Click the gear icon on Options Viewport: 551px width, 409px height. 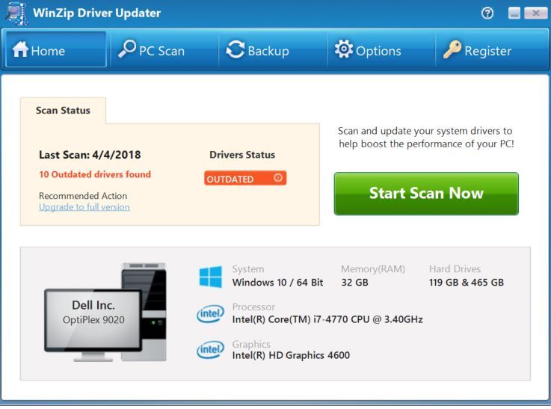[x=343, y=49]
